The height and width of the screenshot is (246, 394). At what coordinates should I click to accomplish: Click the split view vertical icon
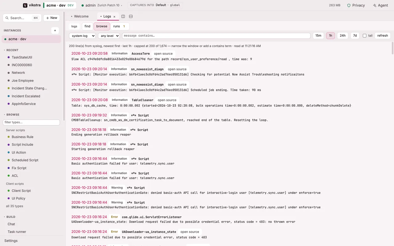123,16
